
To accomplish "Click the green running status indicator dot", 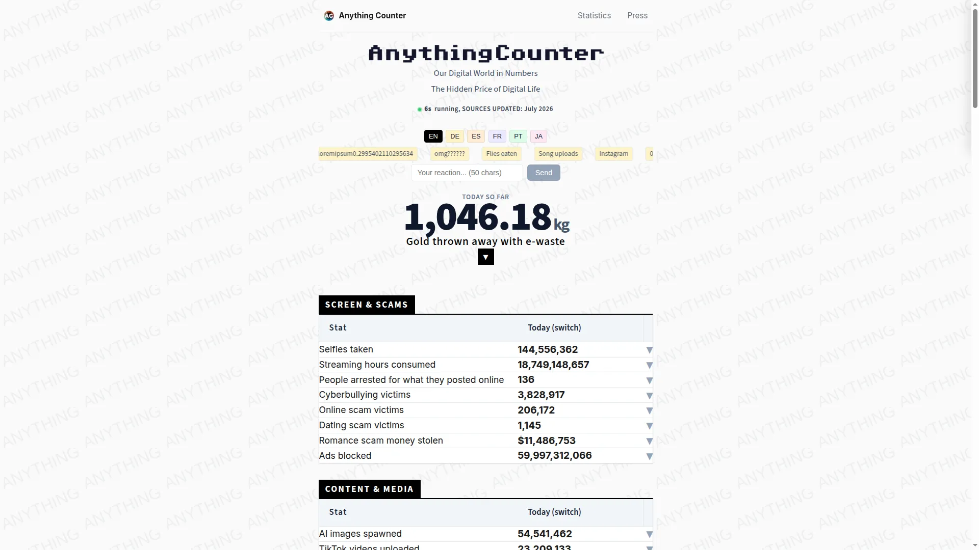I will (420, 109).
